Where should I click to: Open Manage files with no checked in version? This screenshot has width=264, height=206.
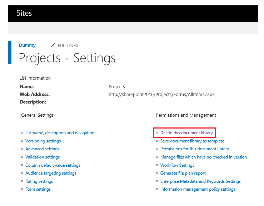pyautogui.click(x=204, y=157)
